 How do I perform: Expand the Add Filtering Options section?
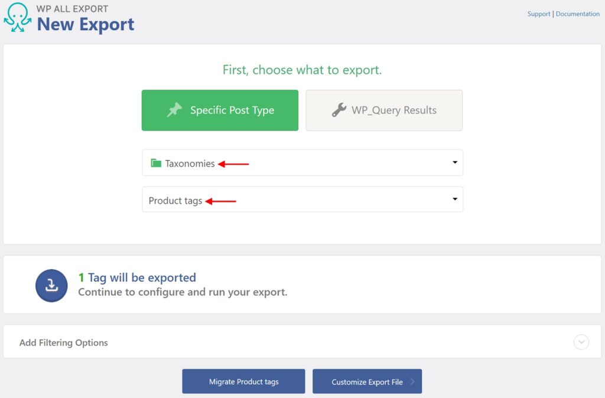coord(63,342)
